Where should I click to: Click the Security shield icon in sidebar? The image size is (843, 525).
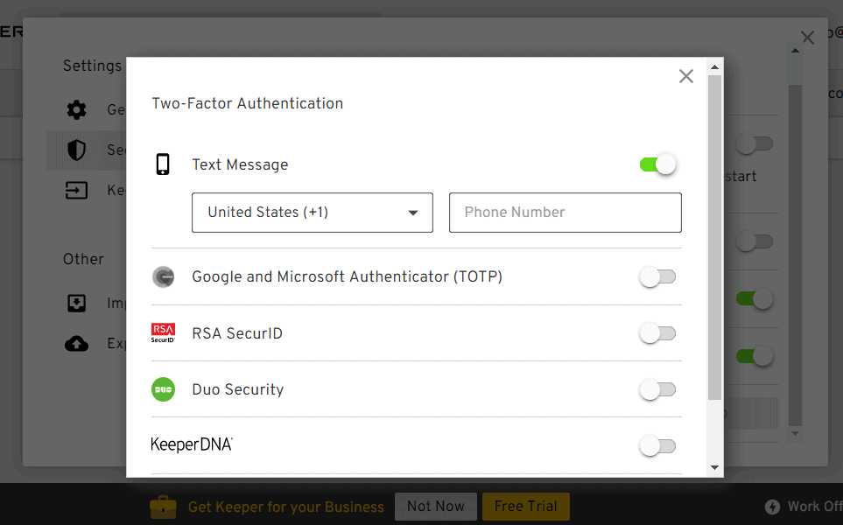pos(77,150)
